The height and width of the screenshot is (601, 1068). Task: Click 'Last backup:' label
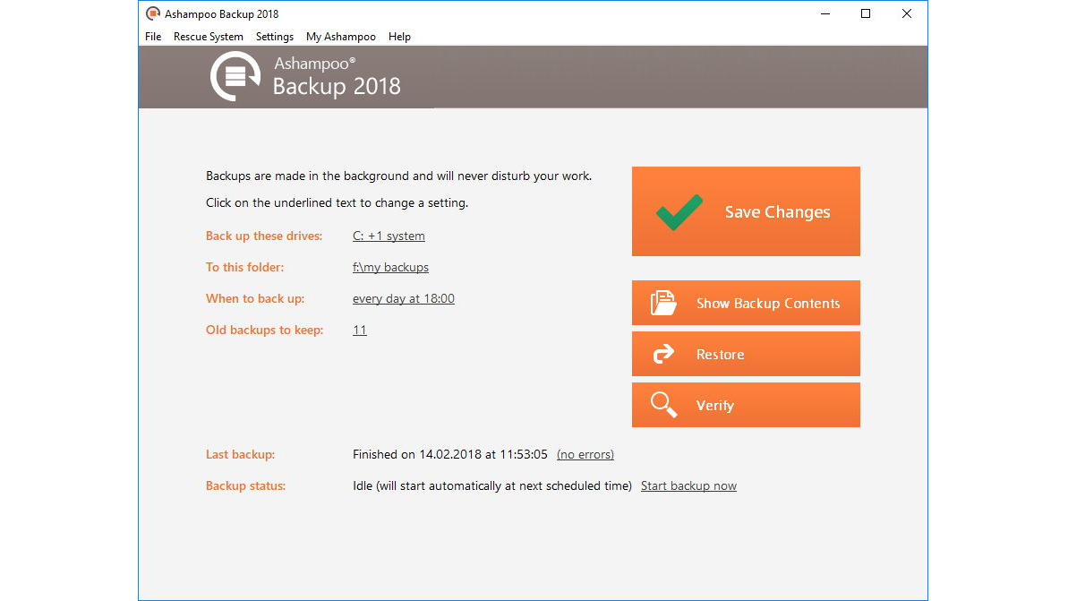(x=240, y=454)
